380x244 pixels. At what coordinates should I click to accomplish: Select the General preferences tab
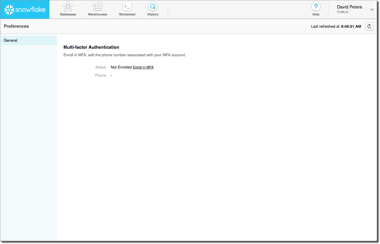29,41
